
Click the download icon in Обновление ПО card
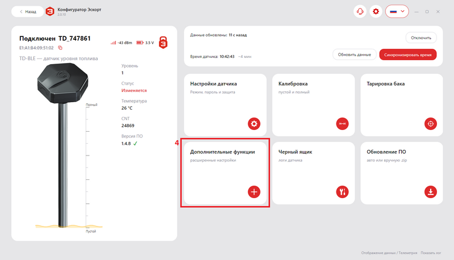click(x=431, y=192)
